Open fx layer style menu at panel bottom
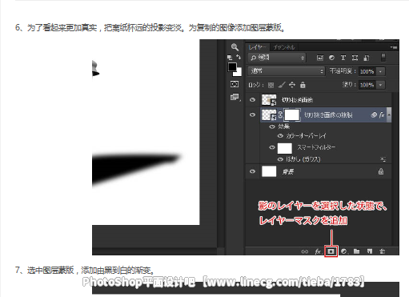Screen dimensions: 409x297 click(318, 251)
